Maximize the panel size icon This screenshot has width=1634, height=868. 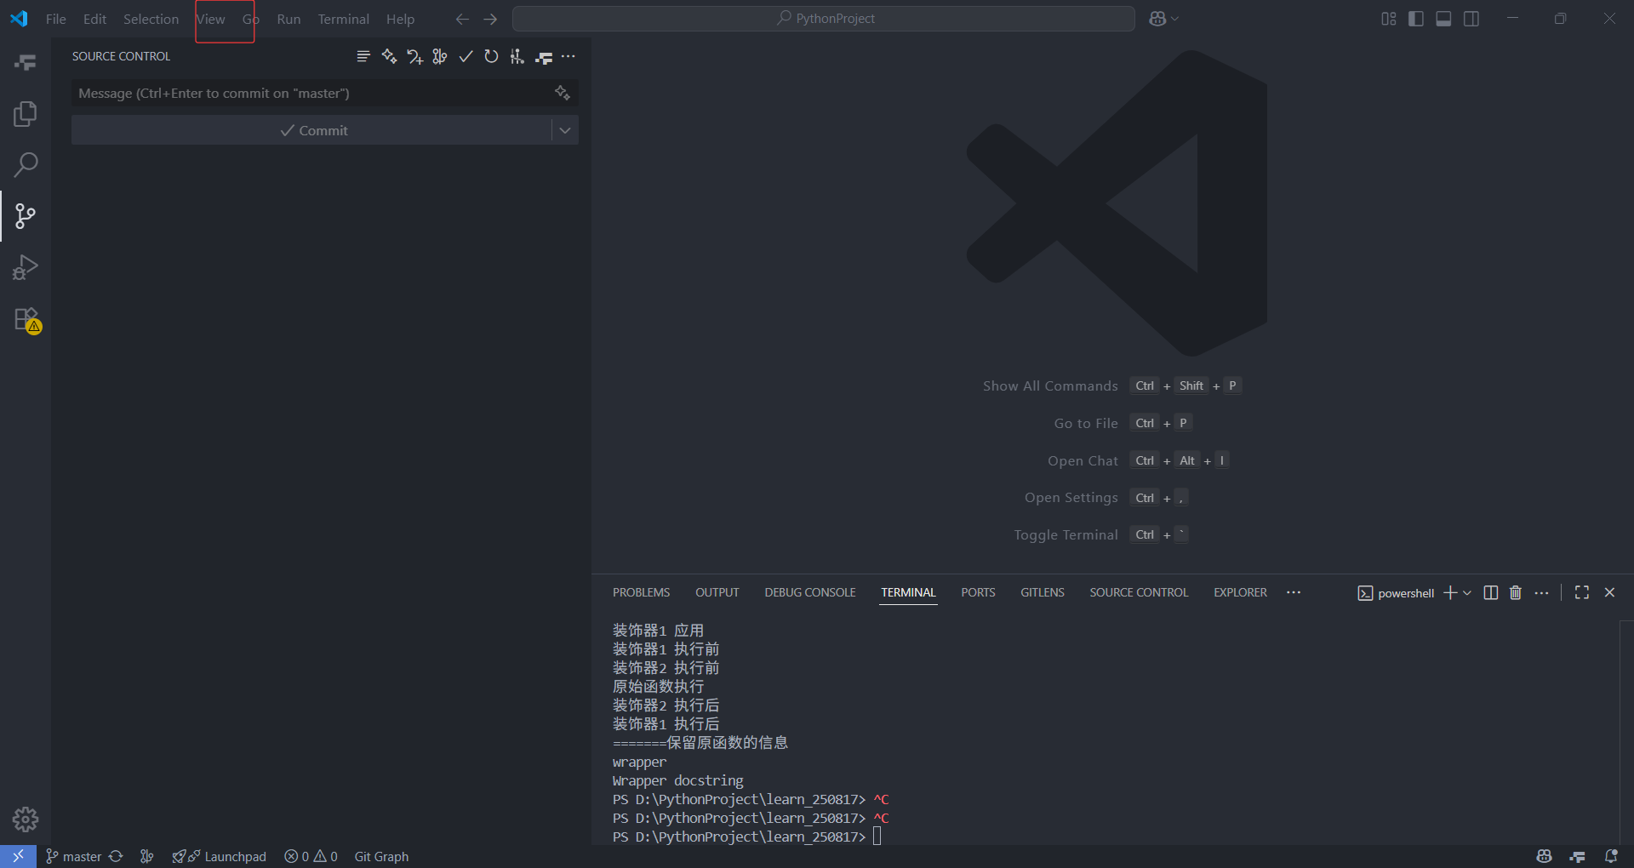[x=1582, y=592]
